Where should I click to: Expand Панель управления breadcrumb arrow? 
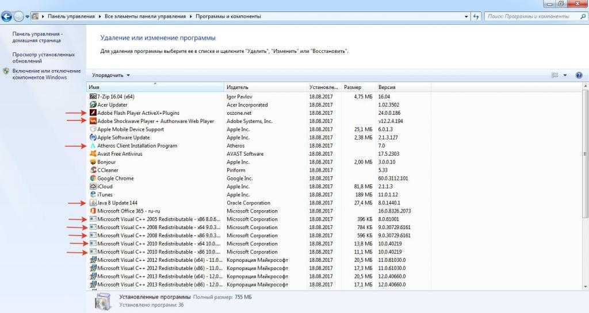tap(99, 17)
